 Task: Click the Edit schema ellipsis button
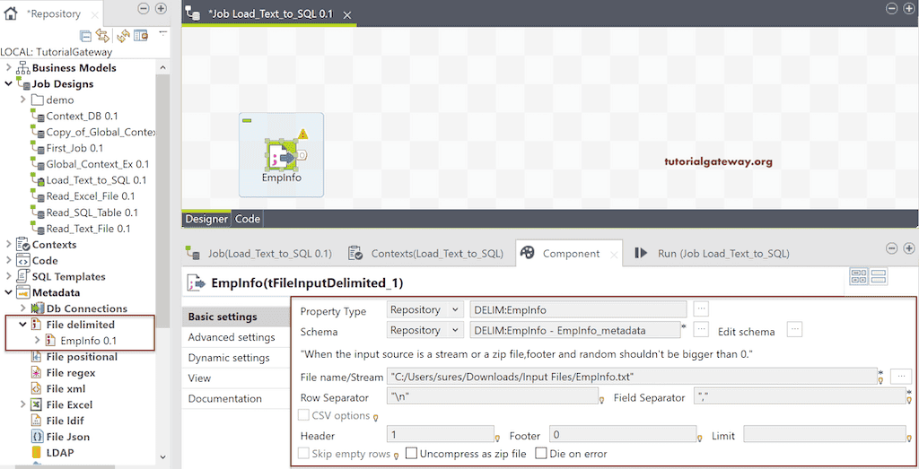pyautogui.click(x=794, y=330)
